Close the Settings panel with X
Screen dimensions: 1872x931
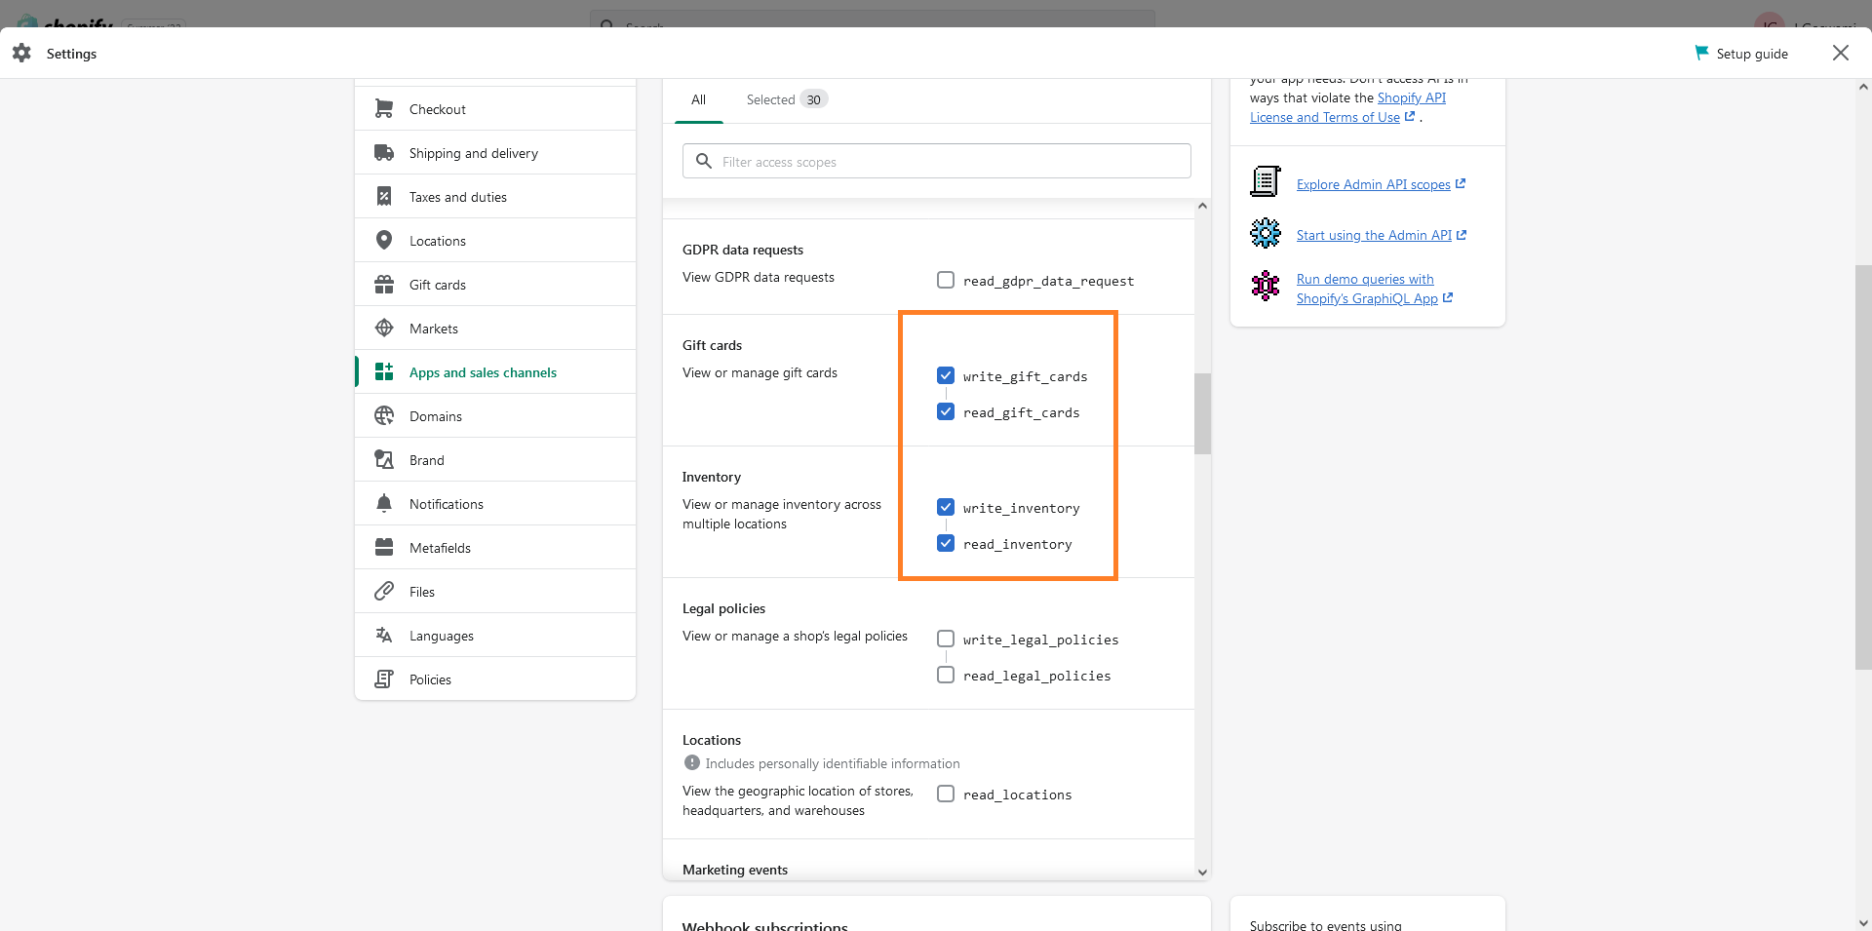pos(1841,53)
